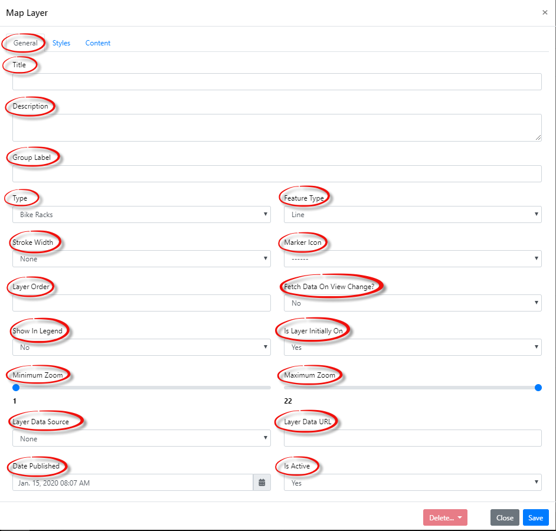Switch to the Styles tab

point(61,43)
